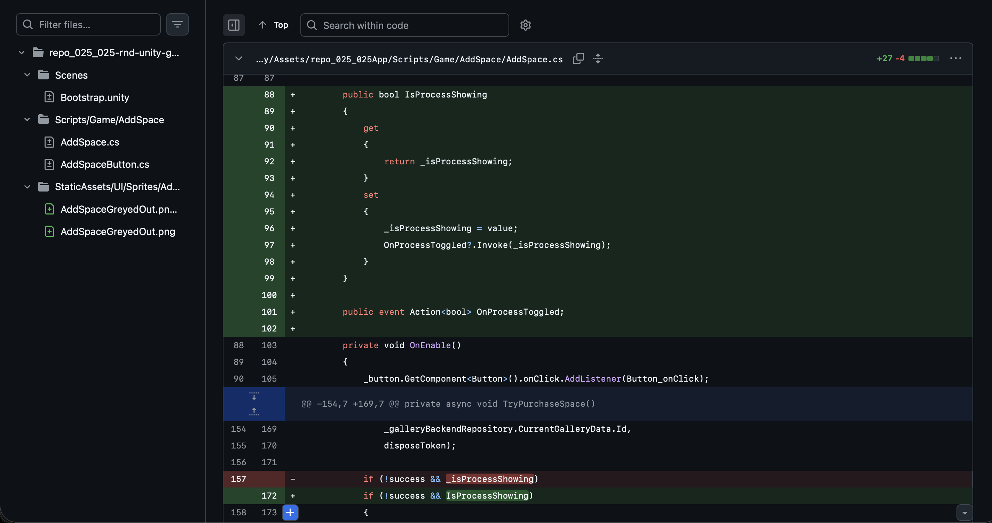
Task: Click the -4 deletions count
Action: click(x=900, y=58)
